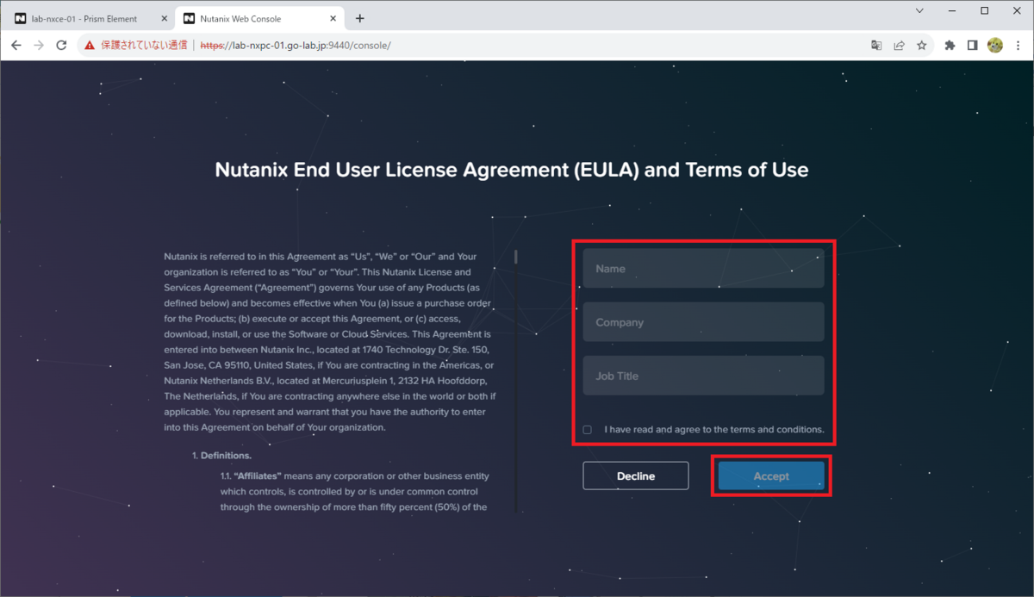
Task: Open the Extensions puzzle icon
Action: point(950,45)
